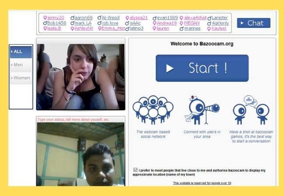Click male symbol icon beside Bob1458
Screen dimensions: 284x196
point(45,23)
